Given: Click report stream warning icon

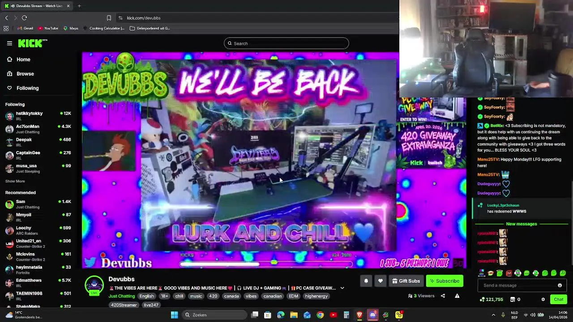Looking at the screenshot, I should 457,296.
